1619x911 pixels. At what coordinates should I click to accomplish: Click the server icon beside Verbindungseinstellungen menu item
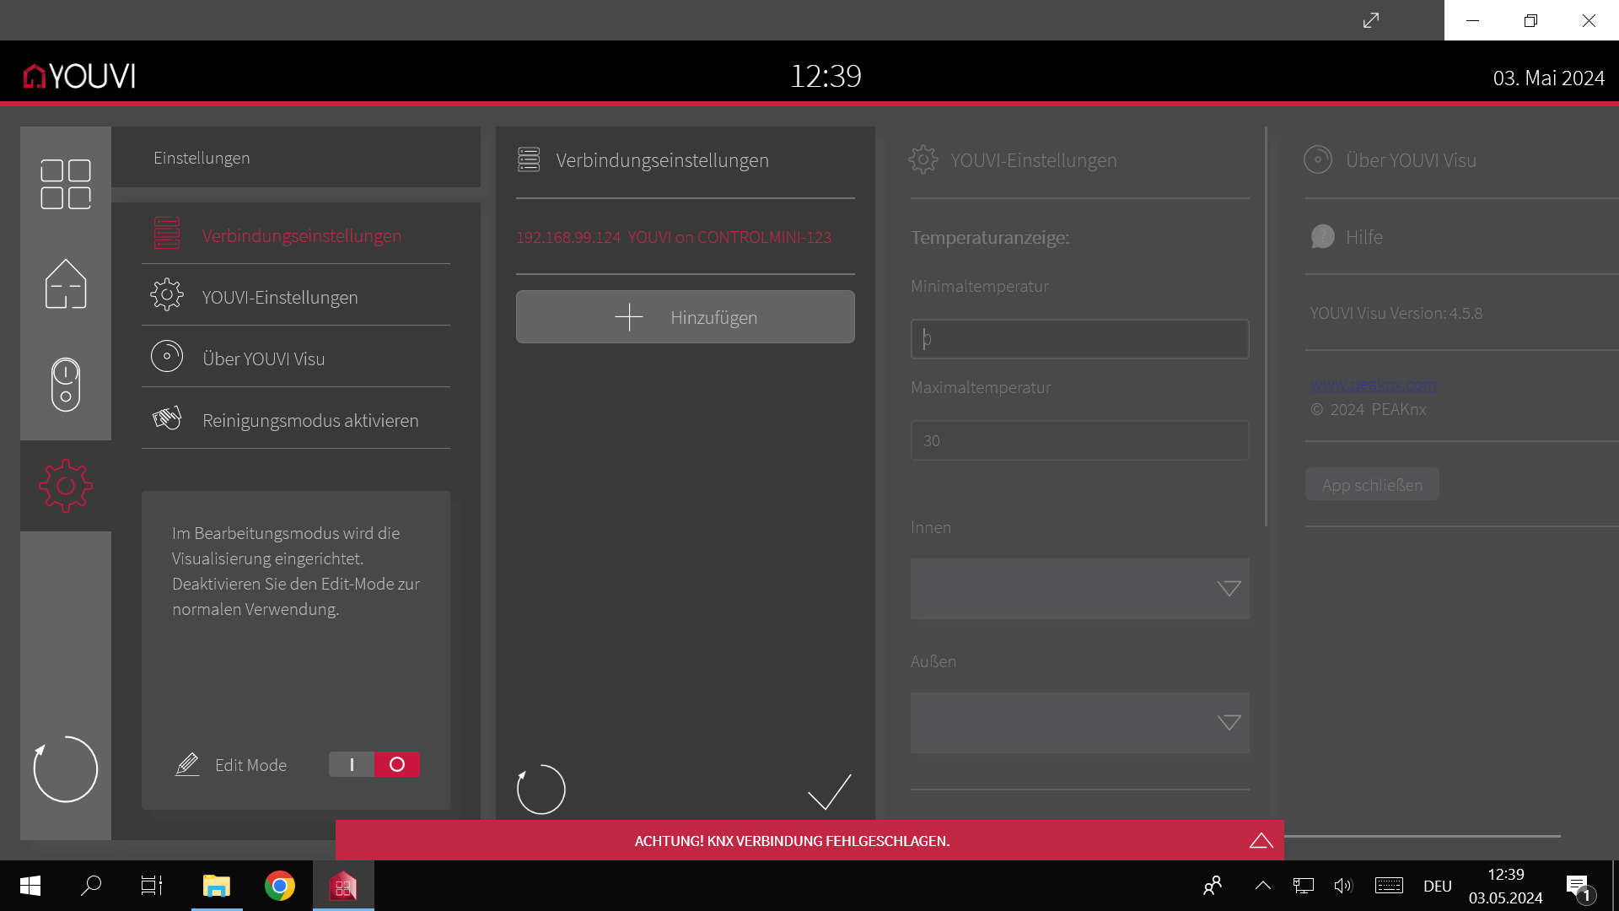(x=167, y=234)
